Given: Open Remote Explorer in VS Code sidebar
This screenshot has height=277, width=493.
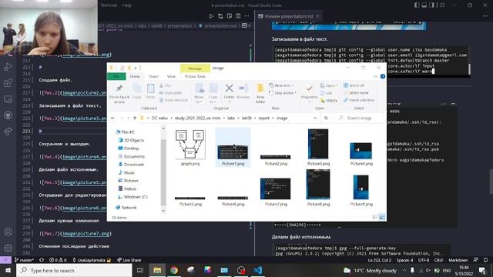Looking at the screenshot, I should coord(8,99).
